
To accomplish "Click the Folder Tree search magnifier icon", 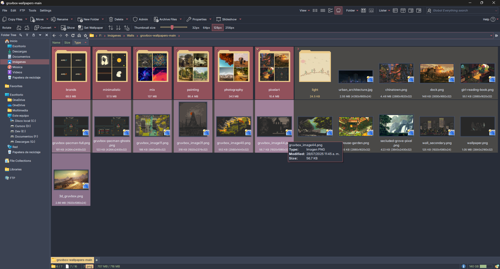I will point(21,35).
